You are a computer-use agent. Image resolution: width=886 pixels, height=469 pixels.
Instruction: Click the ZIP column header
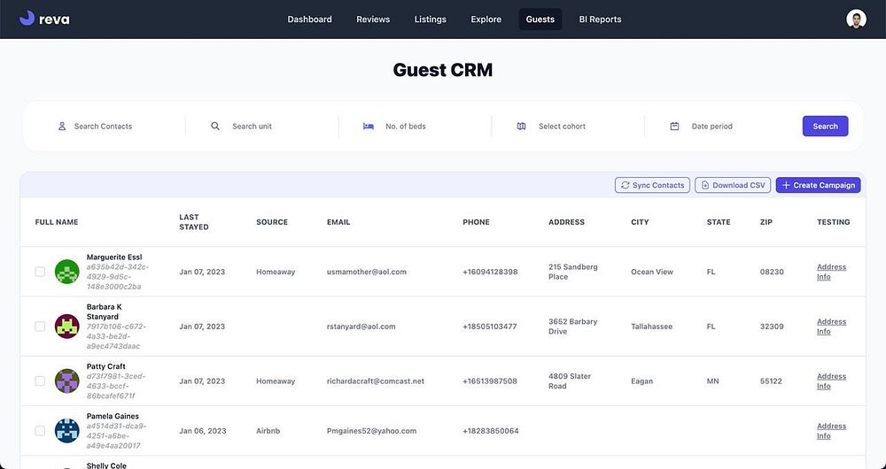point(766,222)
